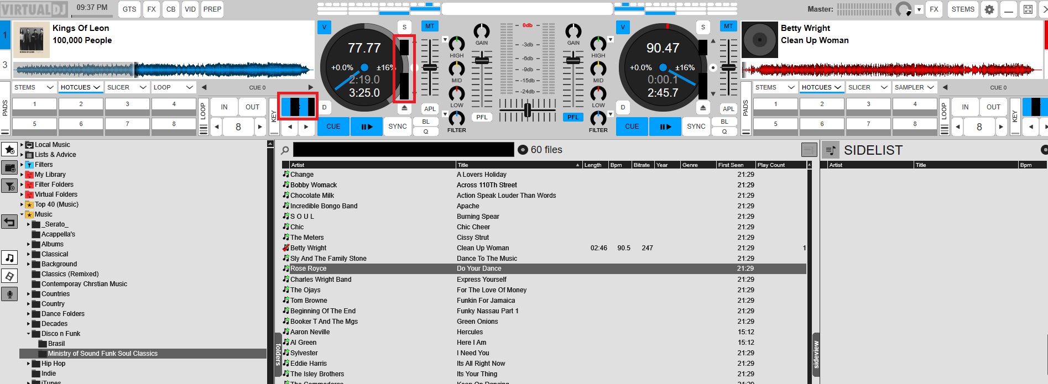The image size is (1048, 384).
Task: Play or pause the right deck
Action: click(x=665, y=127)
